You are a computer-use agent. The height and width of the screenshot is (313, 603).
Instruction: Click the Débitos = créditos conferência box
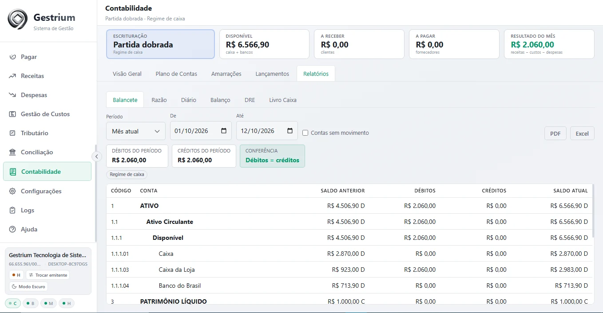coord(272,156)
